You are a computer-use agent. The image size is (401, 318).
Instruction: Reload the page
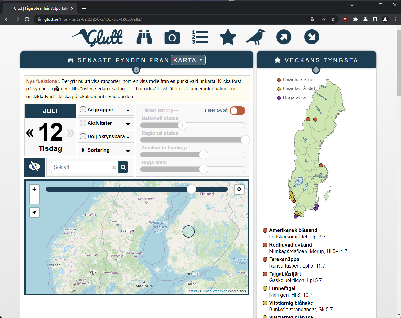[x=27, y=19]
